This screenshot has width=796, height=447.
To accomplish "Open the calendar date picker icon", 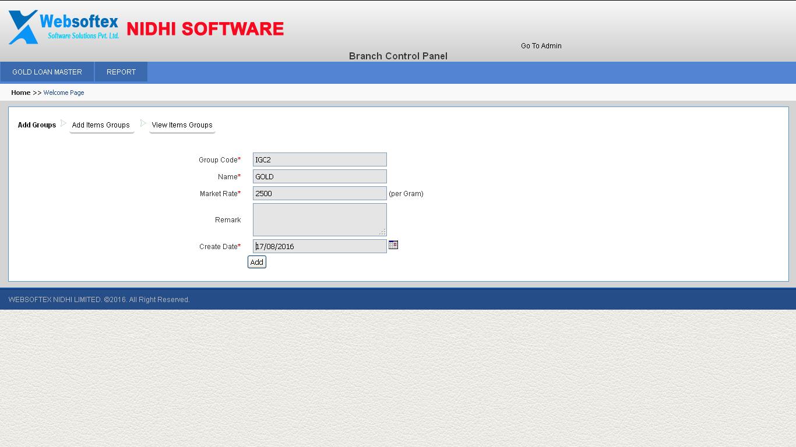I will point(393,245).
